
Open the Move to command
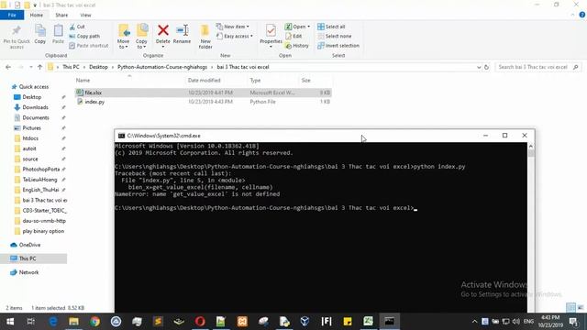(x=123, y=37)
